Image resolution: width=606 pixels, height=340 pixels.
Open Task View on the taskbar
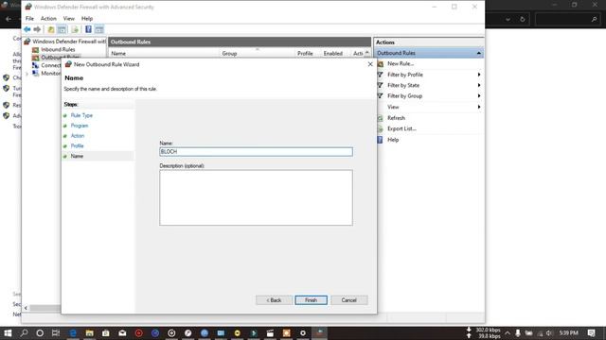click(x=56, y=332)
